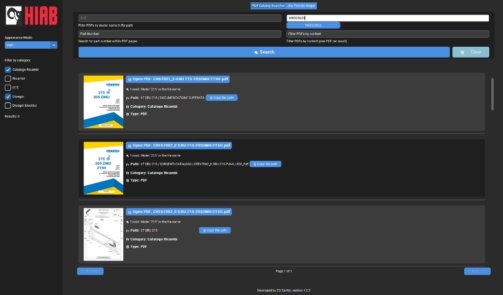Click the Next page button
503x295 pixels.
click(x=477, y=271)
